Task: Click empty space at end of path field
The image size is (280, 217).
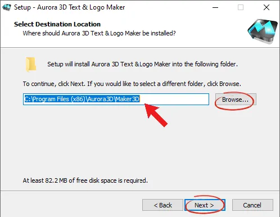Action: click(174, 99)
